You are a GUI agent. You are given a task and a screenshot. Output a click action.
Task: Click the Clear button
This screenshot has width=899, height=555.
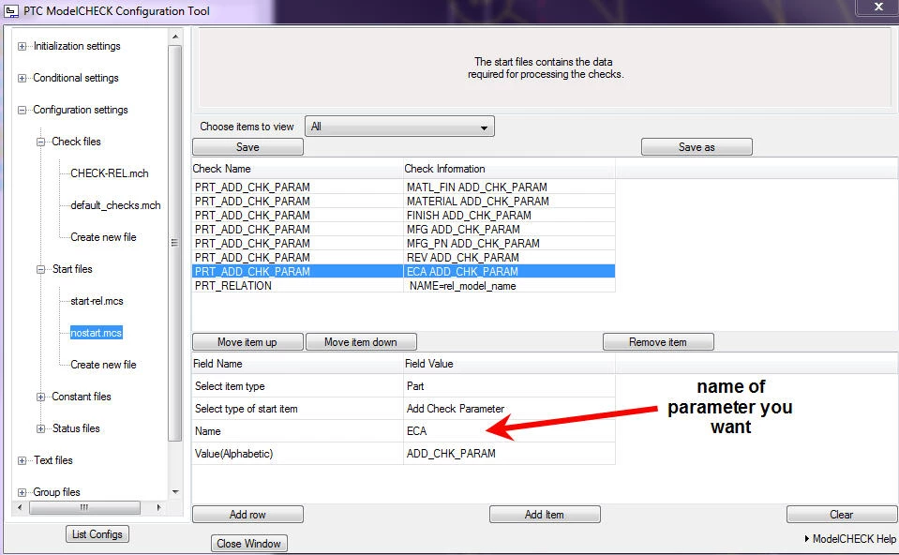click(x=842, y=515)
